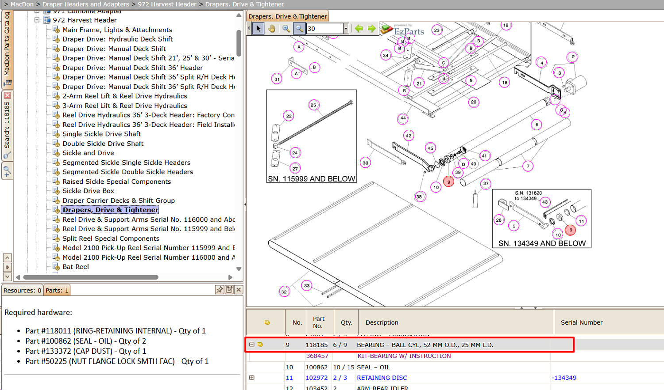Select row 10 SEAL – OIL description
The height and width of the screenshot is (390, 664).
(374, 367)
